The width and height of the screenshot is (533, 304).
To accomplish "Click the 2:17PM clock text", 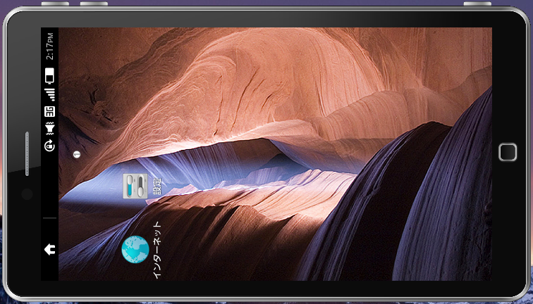I will tap(49, 46).
